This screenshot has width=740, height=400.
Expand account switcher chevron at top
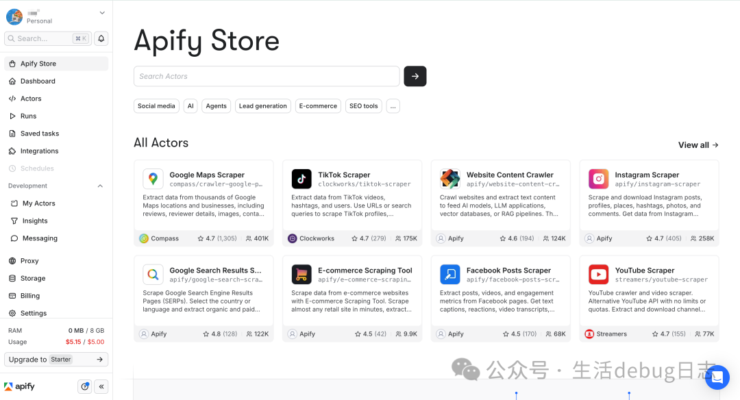pos(102,13)
